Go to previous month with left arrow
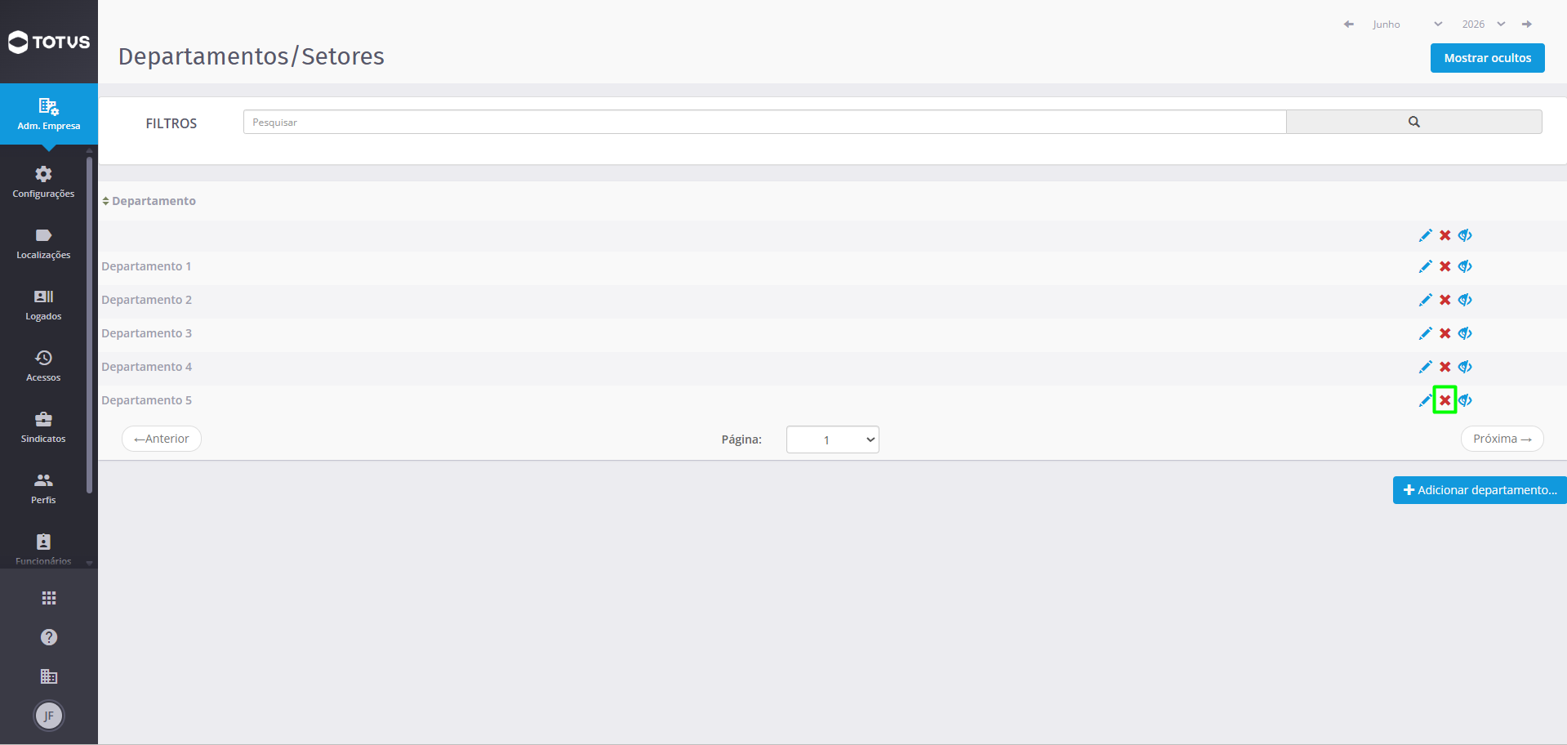The height and width of the screenshot is (745, 1567). [1349, 25]
